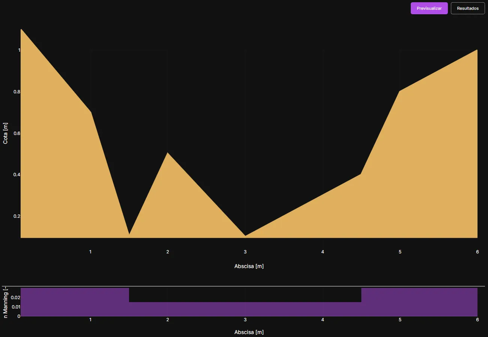Click the profile endpoint at abscissa 6

tap(477, 50)
